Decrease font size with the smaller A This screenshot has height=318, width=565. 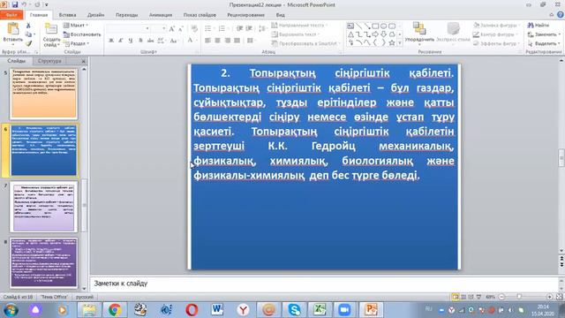point(181,28)
